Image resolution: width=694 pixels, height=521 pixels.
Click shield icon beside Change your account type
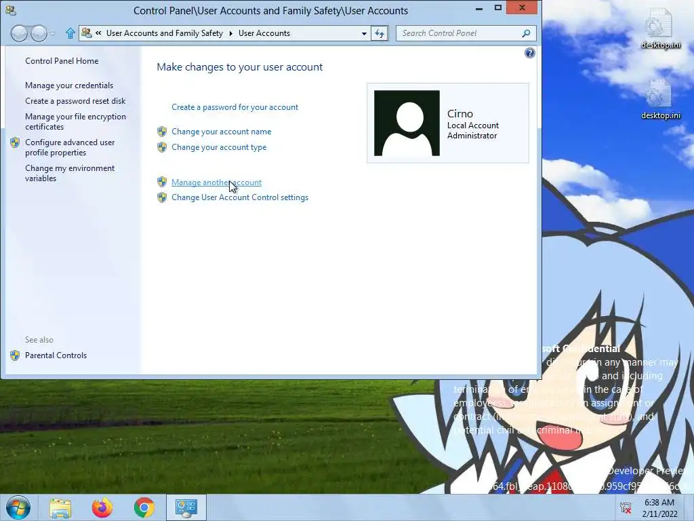162,147
